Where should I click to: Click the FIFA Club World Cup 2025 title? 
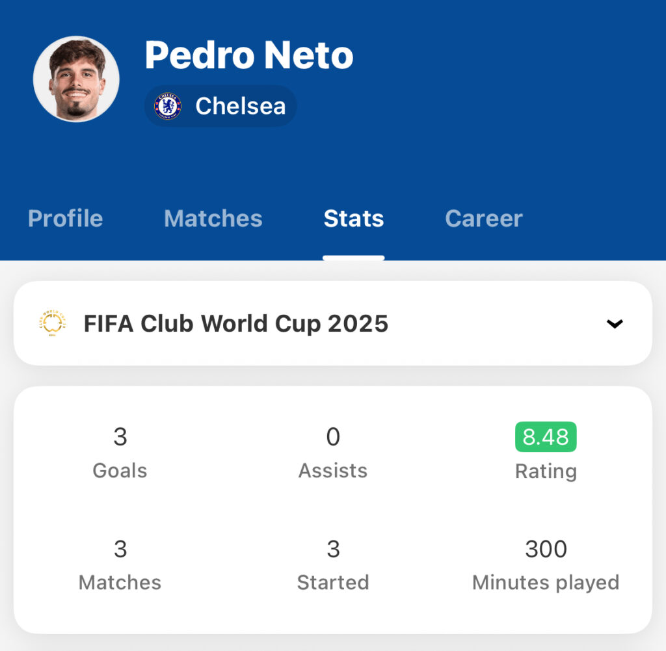235,324
